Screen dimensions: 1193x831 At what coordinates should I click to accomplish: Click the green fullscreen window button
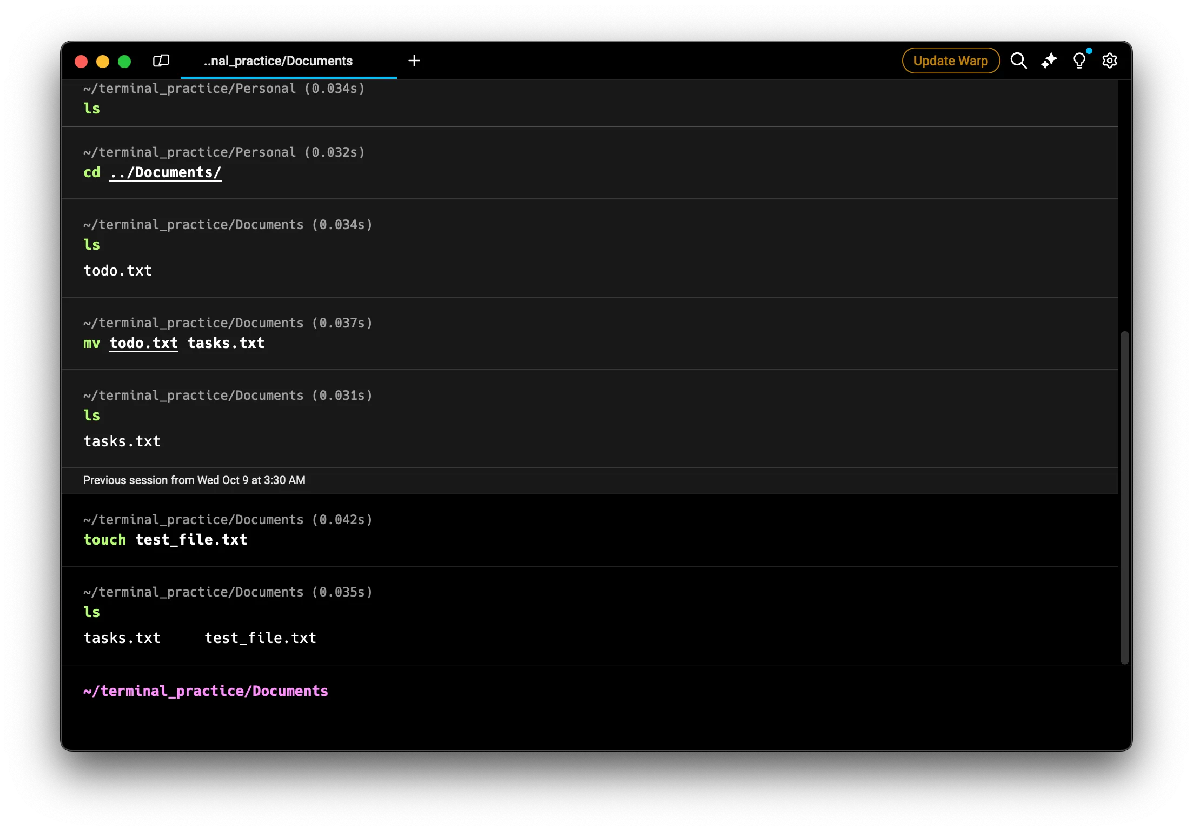click(x=124, y=62)
